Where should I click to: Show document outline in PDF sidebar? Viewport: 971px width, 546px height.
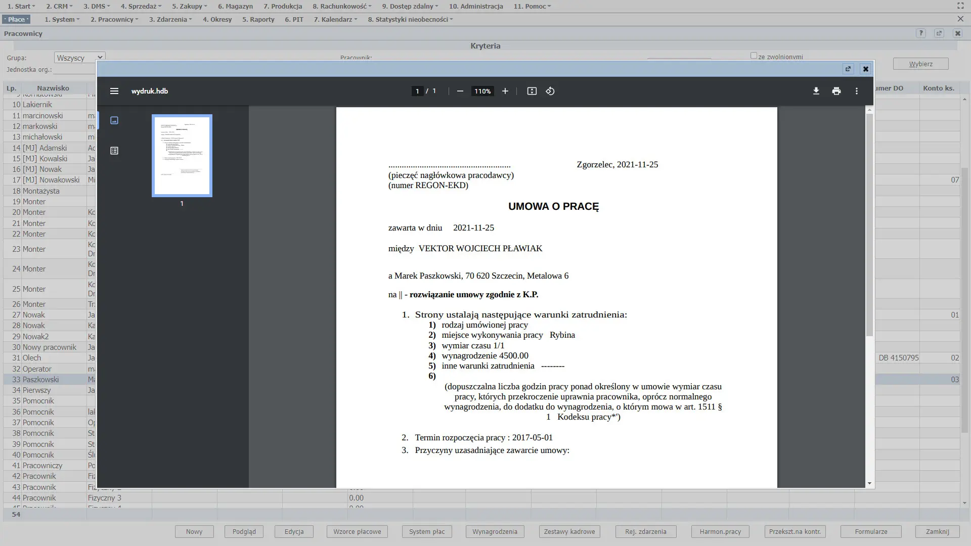coord(114,151)
